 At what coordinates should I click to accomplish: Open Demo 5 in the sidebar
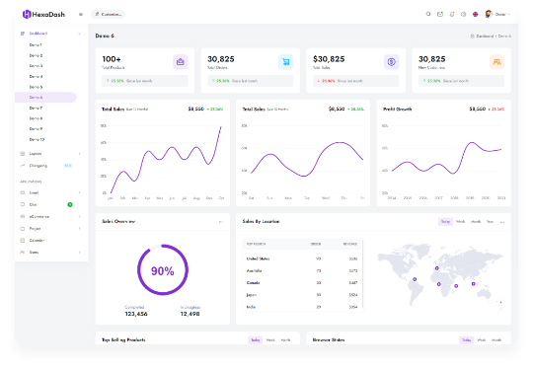36,87
